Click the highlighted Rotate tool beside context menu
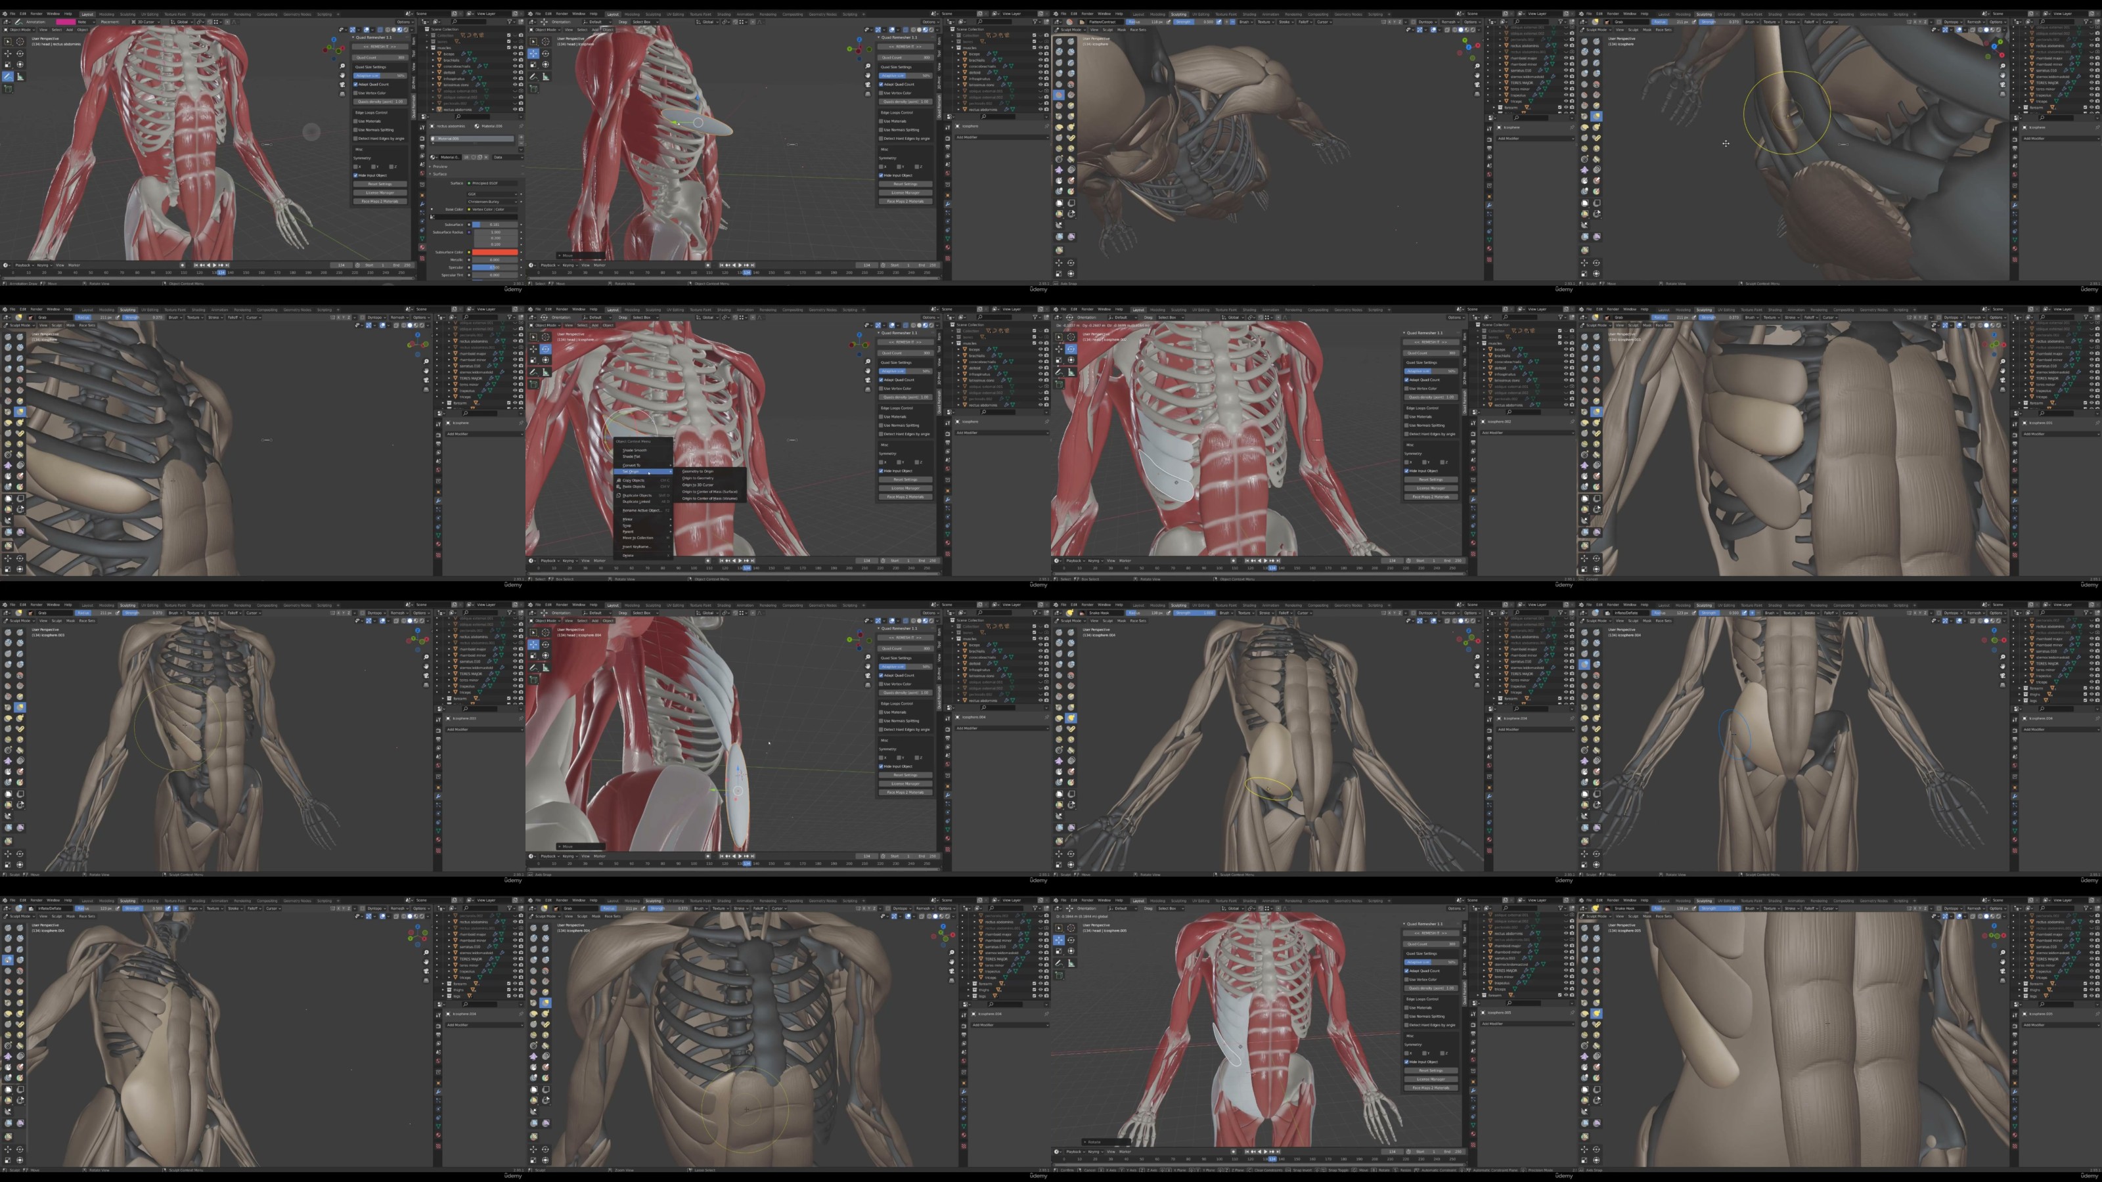The height and width of the screenshot is (1182, 2102). click(546, 350)
